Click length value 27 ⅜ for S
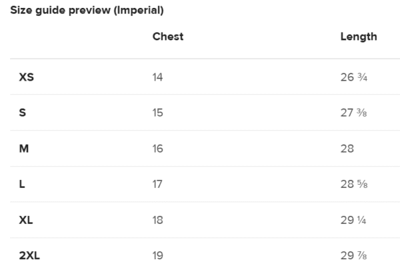This screenshot has width=400, height=272. (x=353, y=113)
